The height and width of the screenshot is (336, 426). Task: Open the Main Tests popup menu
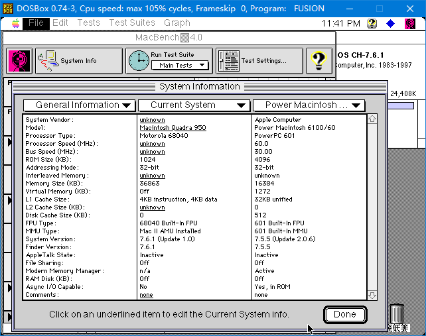pyautogui.click(x=180, y=66)
